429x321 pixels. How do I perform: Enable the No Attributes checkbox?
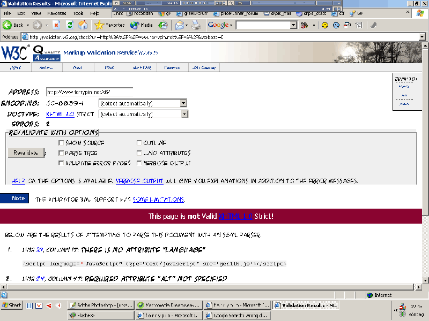tap(139, 153)
